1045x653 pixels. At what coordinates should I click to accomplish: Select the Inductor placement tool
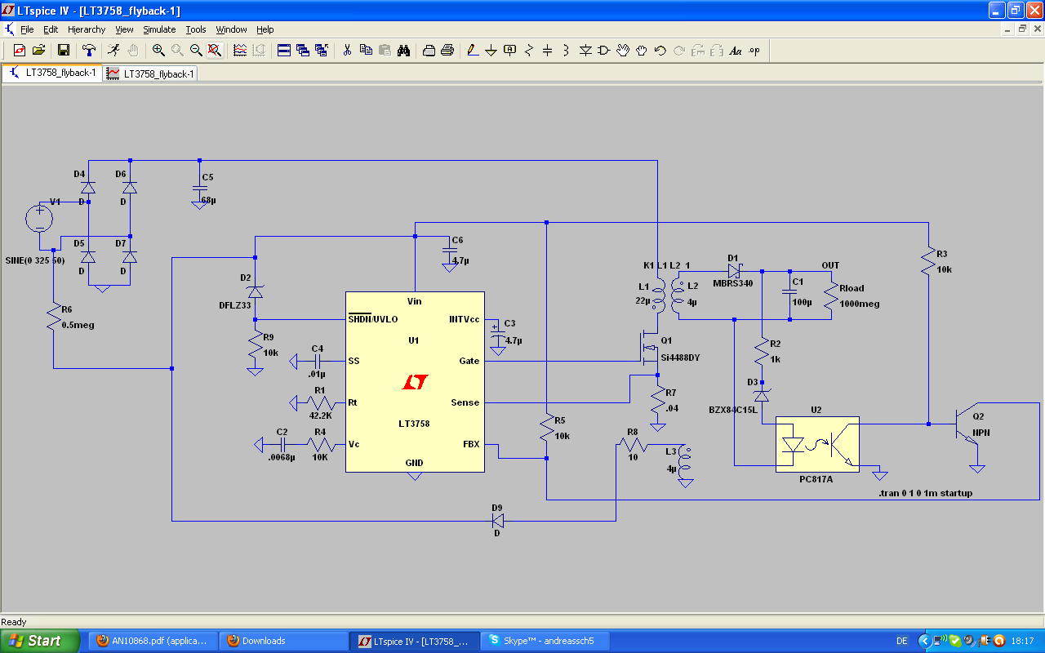coord(567,50)
